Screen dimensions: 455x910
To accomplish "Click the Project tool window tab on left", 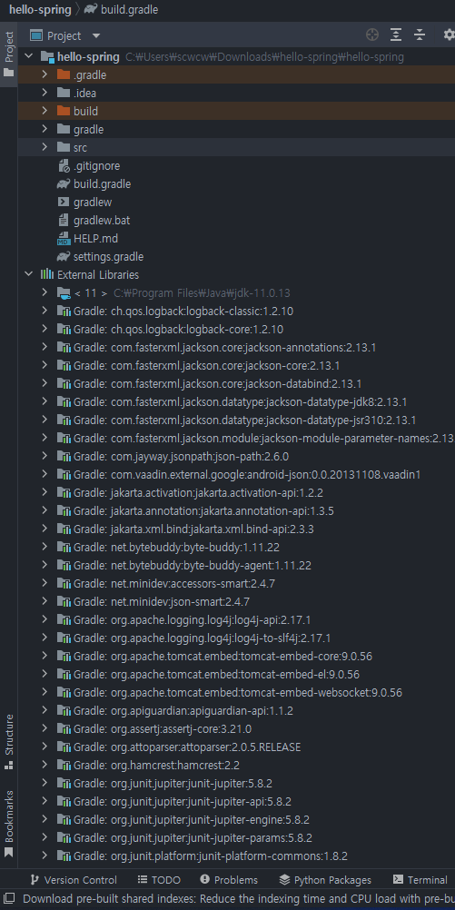I will tap(9, 54).
